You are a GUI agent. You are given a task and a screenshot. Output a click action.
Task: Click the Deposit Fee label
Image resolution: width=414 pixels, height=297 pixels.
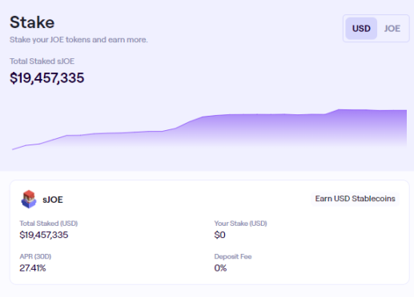click(233, 256)
